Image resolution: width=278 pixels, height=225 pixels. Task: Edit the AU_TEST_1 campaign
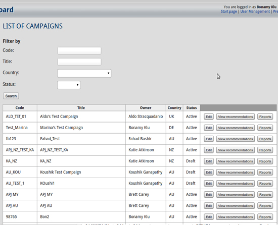coord(209,184)
